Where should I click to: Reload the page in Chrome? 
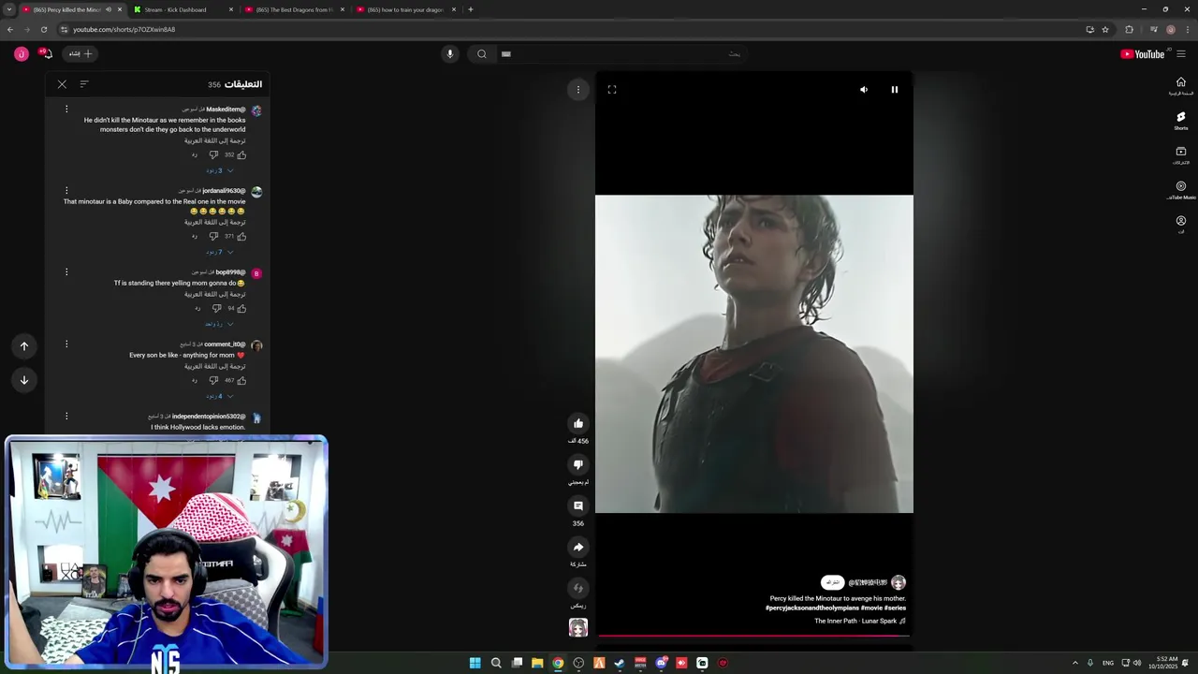[x=43, y=29]
